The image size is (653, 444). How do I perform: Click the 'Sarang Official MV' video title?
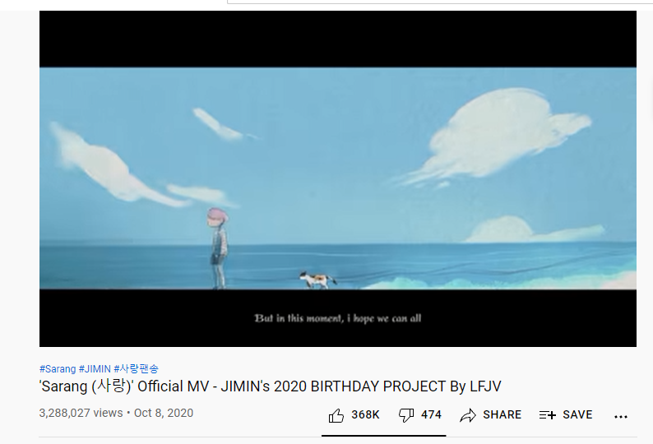coord(270,386)
